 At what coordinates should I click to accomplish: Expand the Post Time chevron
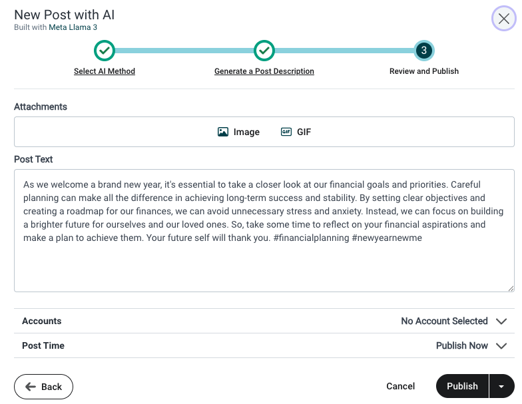click(501, 346)
